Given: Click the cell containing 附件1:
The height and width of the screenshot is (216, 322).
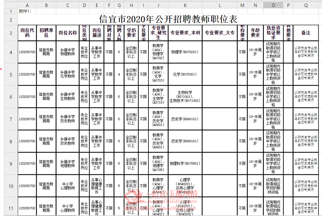Looking at the screenshot, I should (27, 11).
